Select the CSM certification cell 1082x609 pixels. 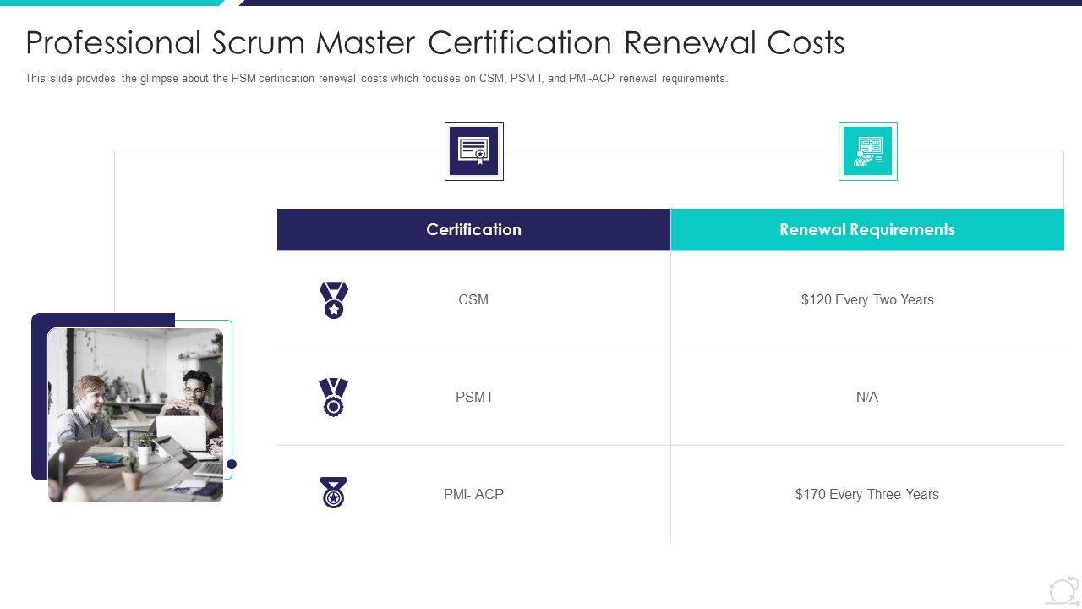(x=473, y=299)
